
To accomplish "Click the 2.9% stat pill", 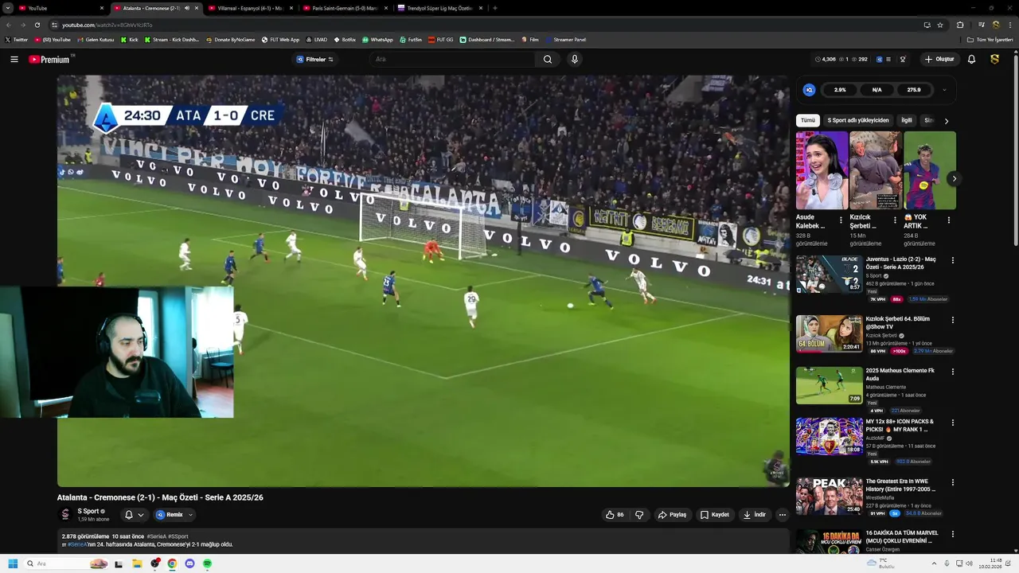I will point(840,90).
